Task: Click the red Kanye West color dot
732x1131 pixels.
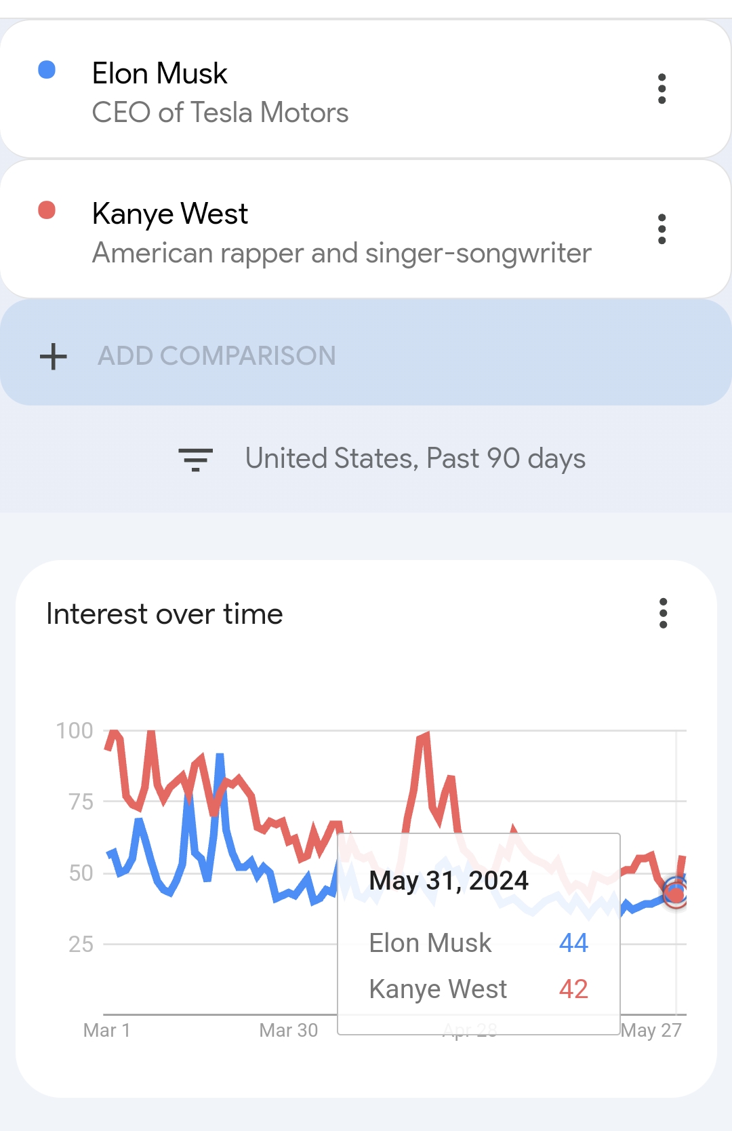Action: tap(47, 210)
